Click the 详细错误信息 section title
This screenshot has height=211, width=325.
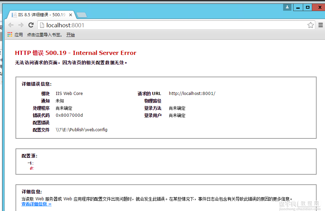(36, 84)
